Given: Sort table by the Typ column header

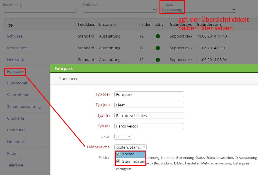Looking at the screenshot, I should click(10, 25).
